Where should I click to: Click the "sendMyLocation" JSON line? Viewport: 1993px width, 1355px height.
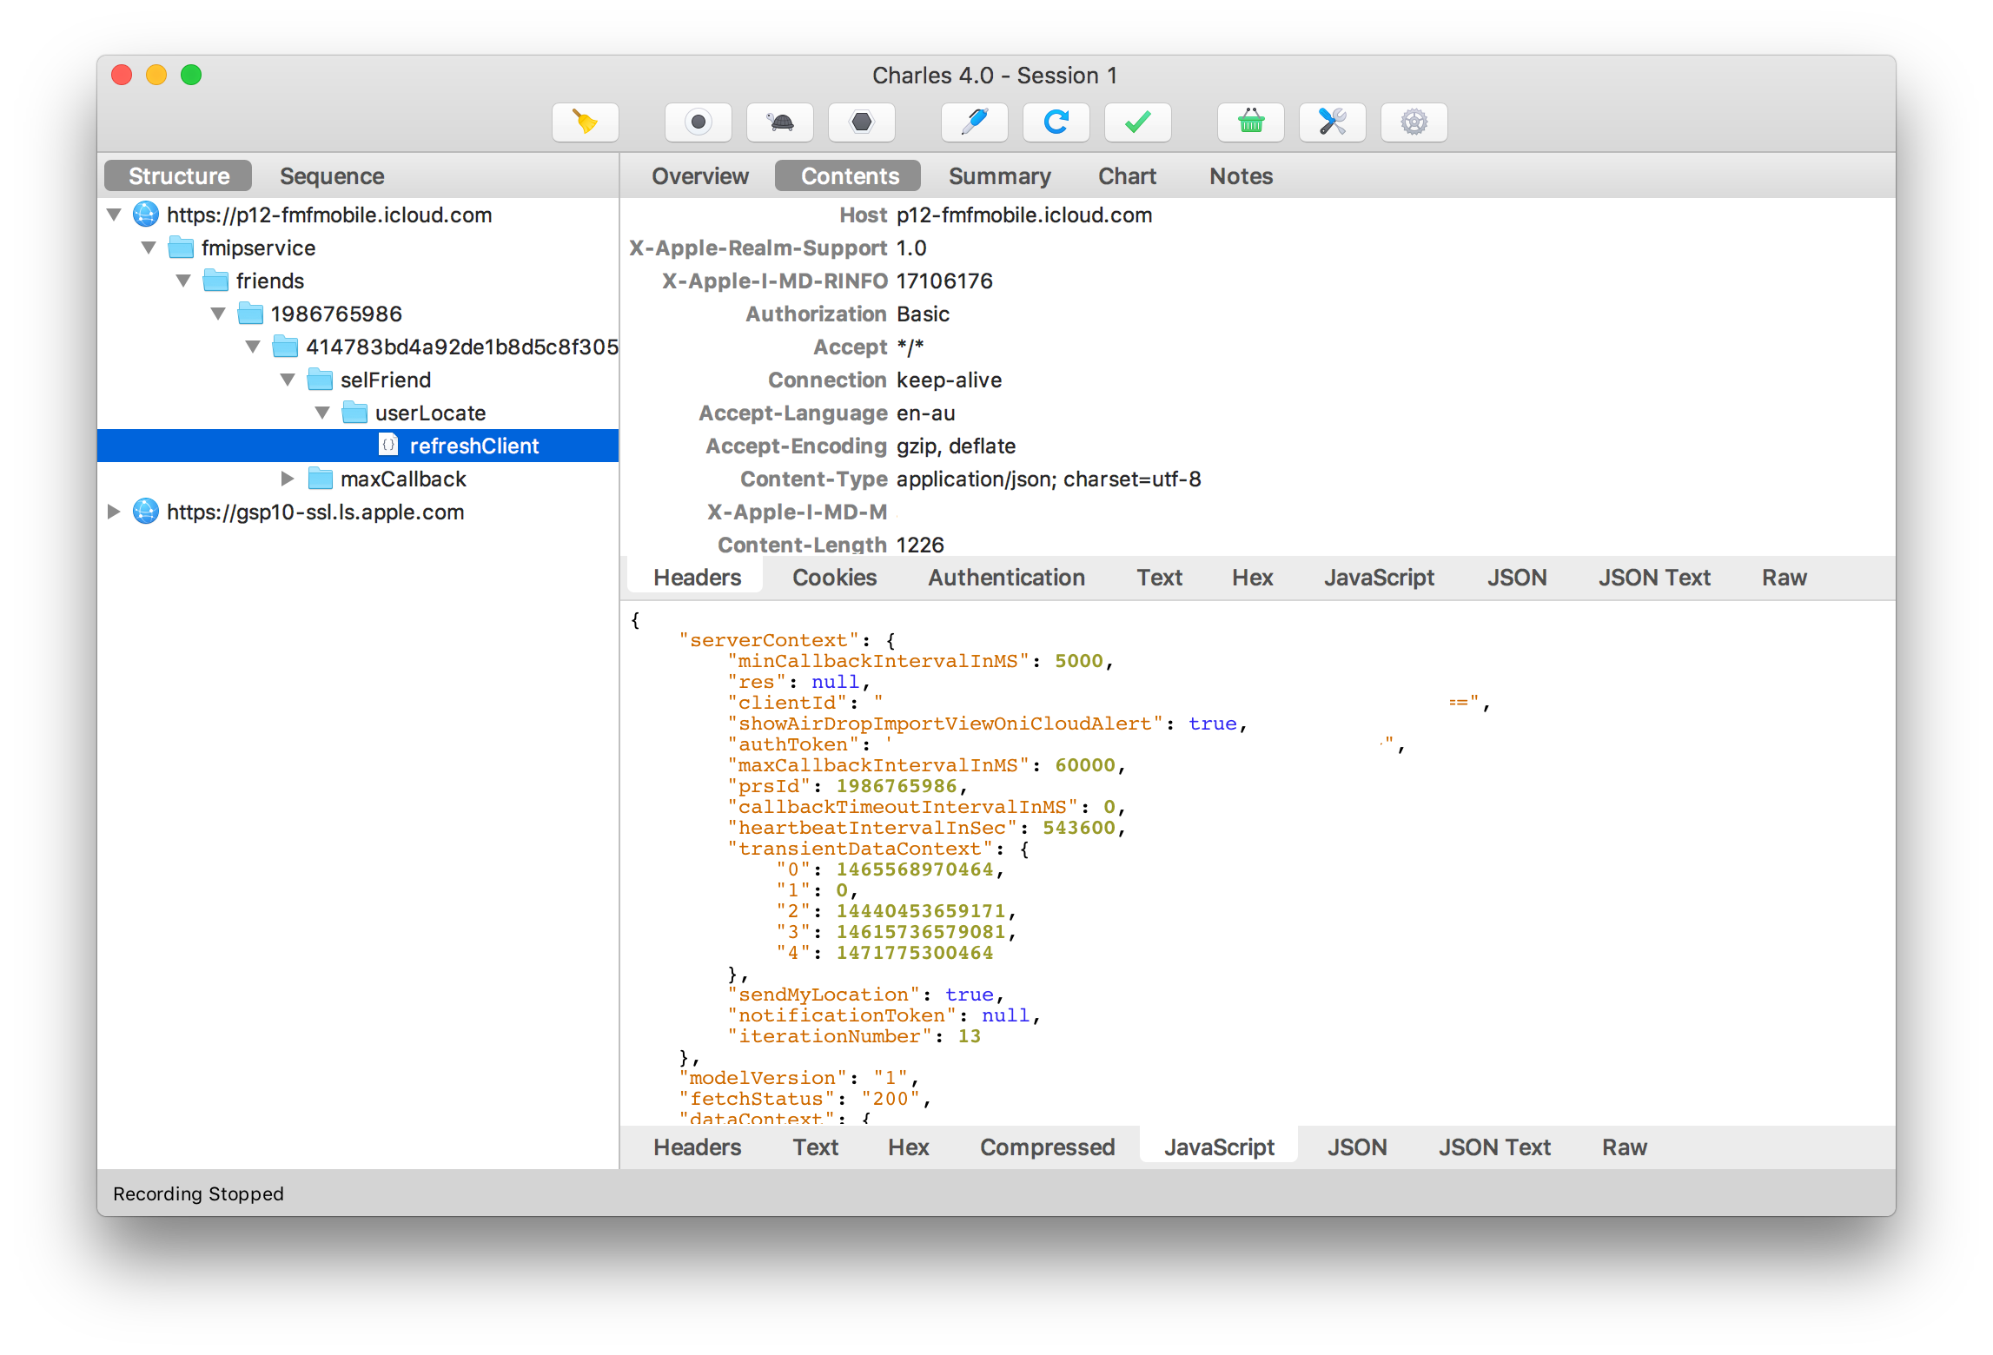tap(867, 995)
